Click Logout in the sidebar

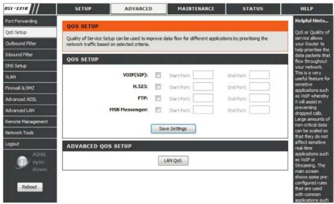point(30,144)
